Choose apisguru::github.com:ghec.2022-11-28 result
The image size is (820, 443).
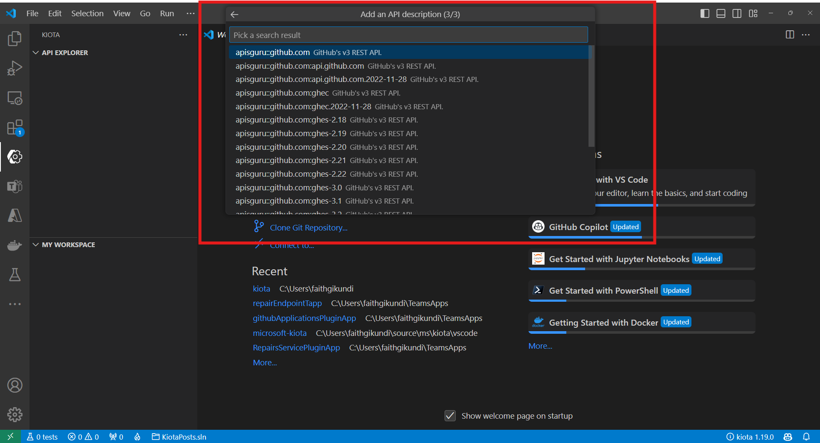click(x=408, y=106)
